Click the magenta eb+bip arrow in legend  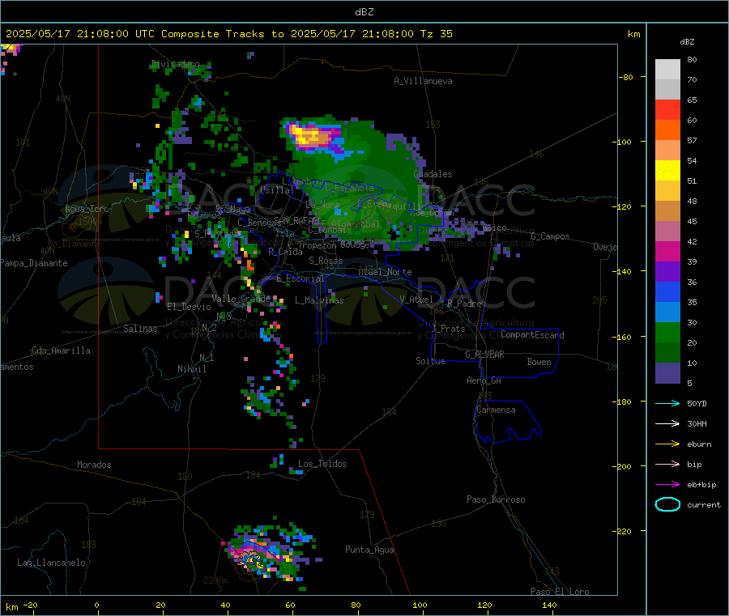coord(667,485)
